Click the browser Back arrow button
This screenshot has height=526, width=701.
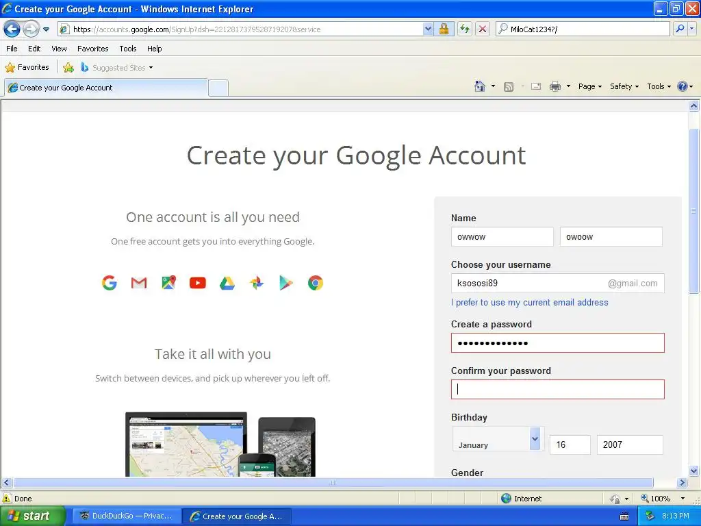click(12, 29)
